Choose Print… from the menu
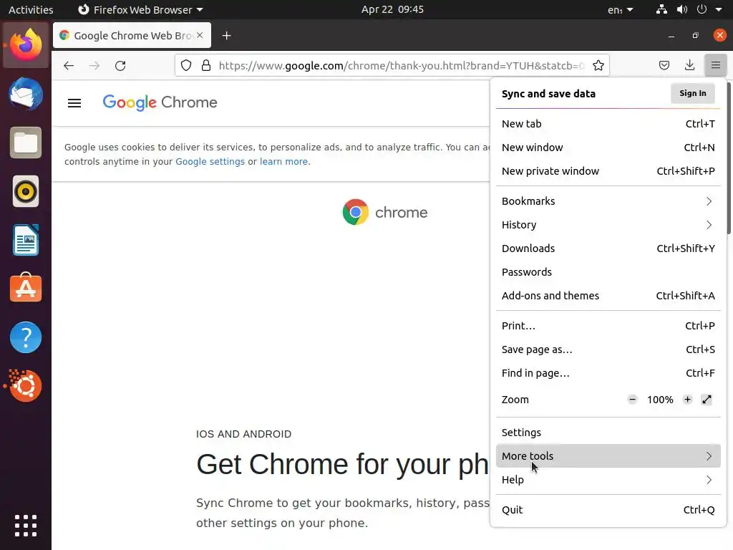 608,326
